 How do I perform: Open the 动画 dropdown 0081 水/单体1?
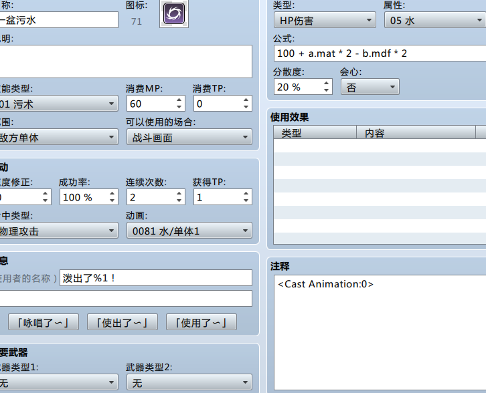click(189, 231)
